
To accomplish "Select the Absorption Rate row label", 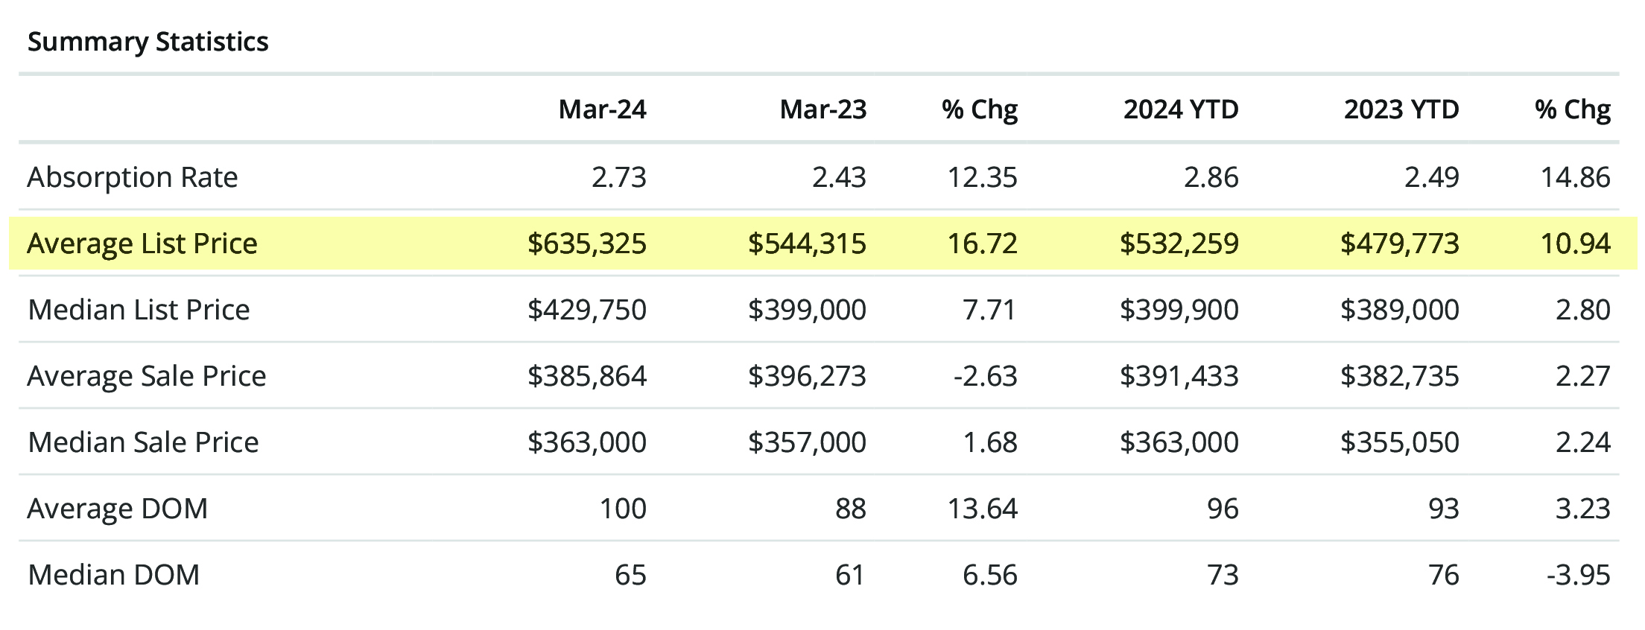I will [133, 177].
